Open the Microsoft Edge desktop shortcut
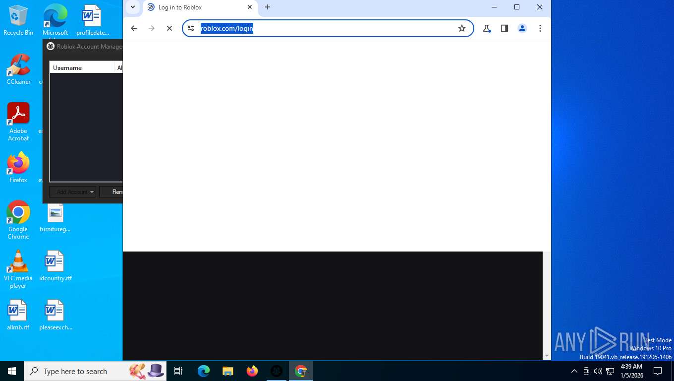Screen dimensions: 674x381 [x=55, y=21]
